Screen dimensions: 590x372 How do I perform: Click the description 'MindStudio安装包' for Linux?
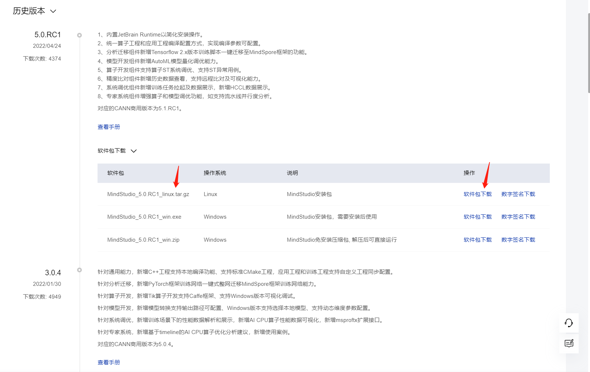[x=309, y=194]
